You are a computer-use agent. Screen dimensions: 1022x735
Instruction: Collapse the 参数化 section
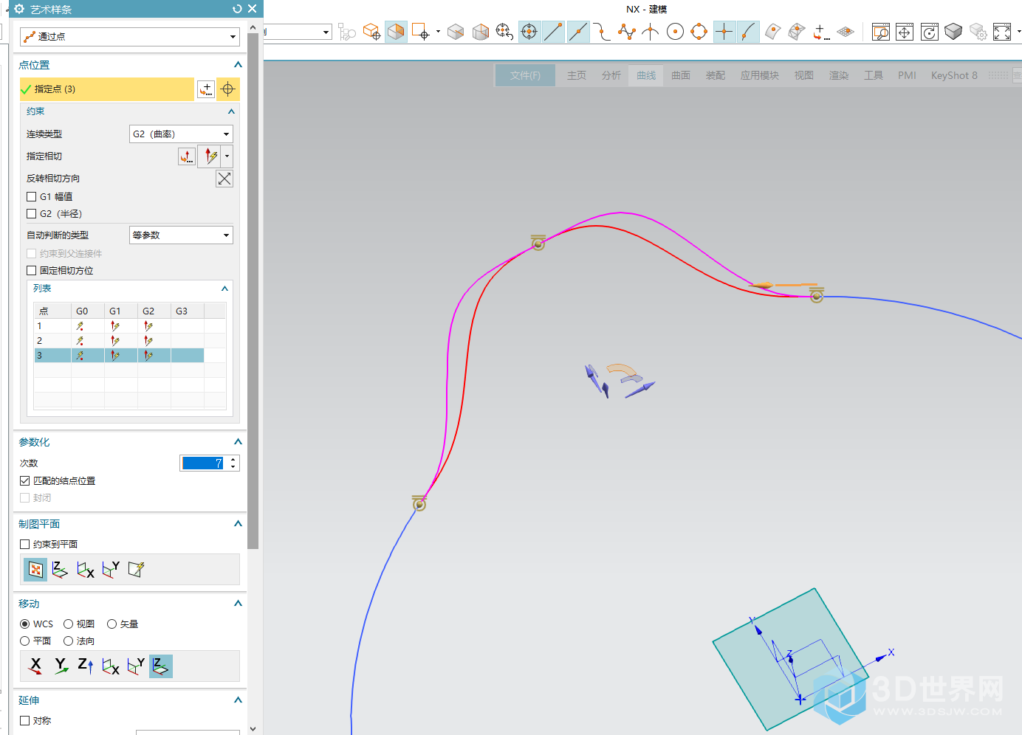coord(238,442)
